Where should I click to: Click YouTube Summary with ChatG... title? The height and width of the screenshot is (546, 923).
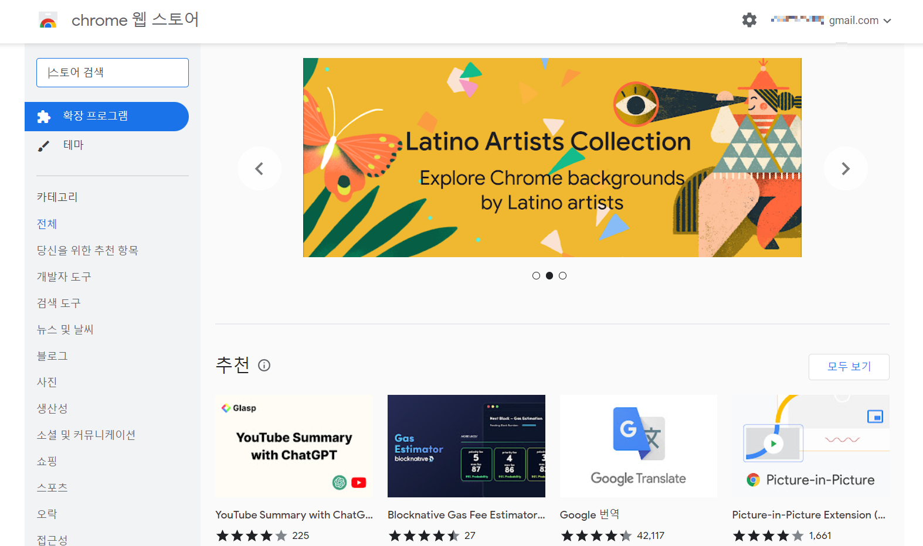click(294, 515)
